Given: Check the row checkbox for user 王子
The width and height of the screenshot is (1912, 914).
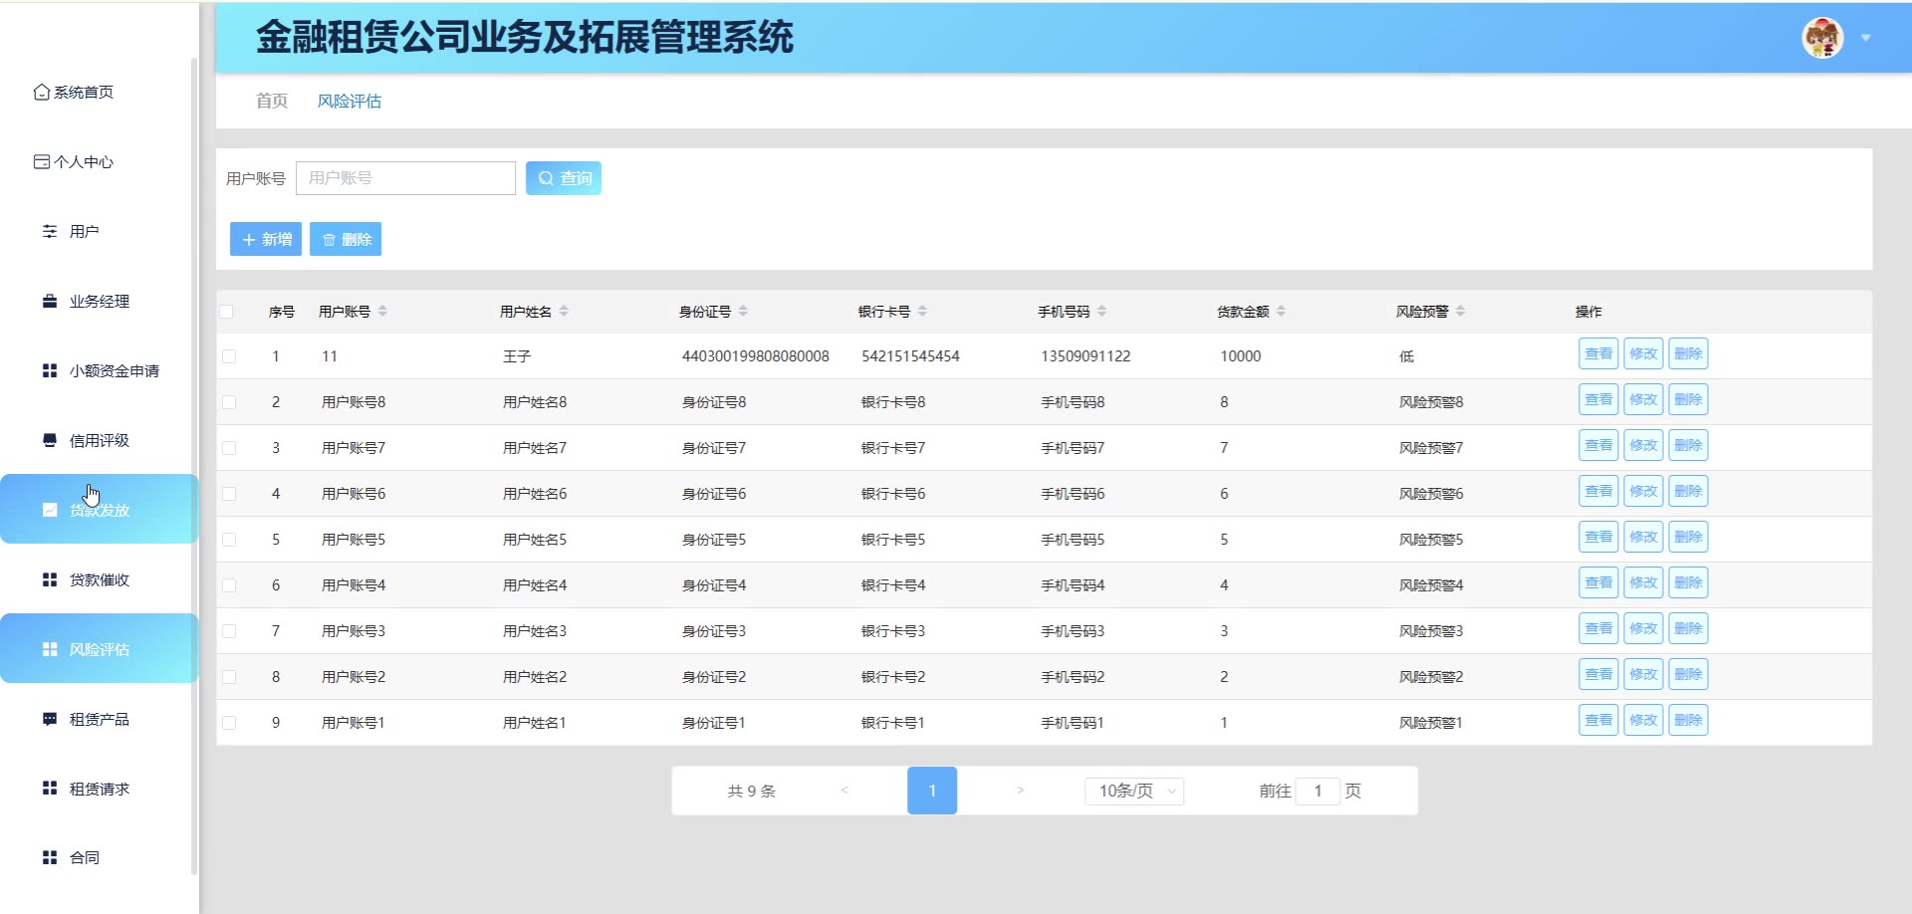Looking at the screenshot, I should (x=229, y=356).
